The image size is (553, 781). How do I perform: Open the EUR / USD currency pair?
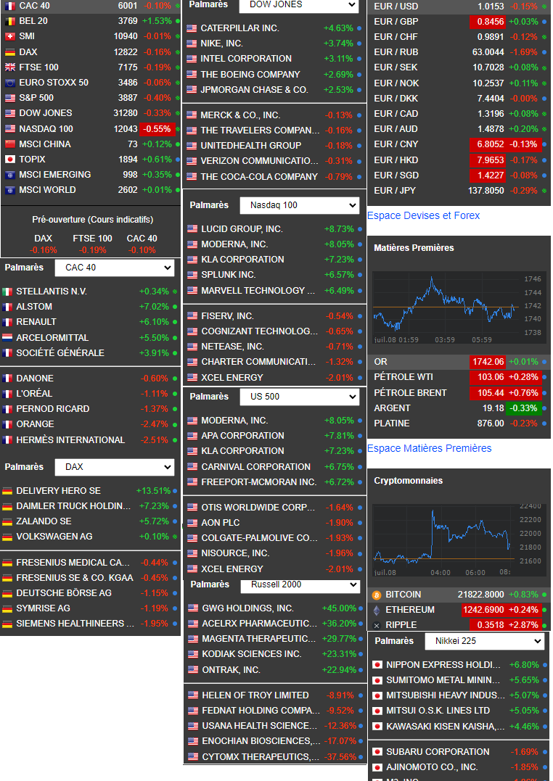pyautogui.click(x=459, y=7)
